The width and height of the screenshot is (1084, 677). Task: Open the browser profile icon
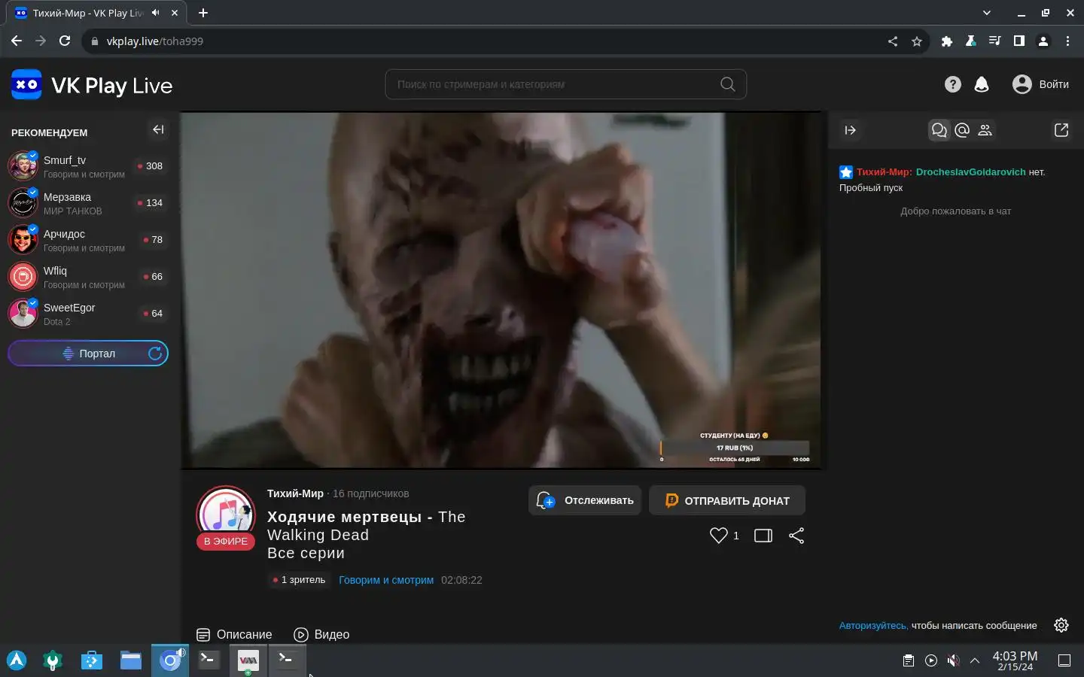1043,41
